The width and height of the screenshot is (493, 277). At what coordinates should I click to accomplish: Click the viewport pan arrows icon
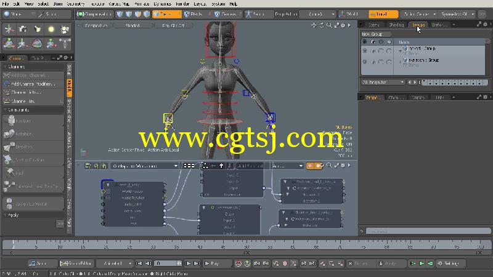pos(314,25)
